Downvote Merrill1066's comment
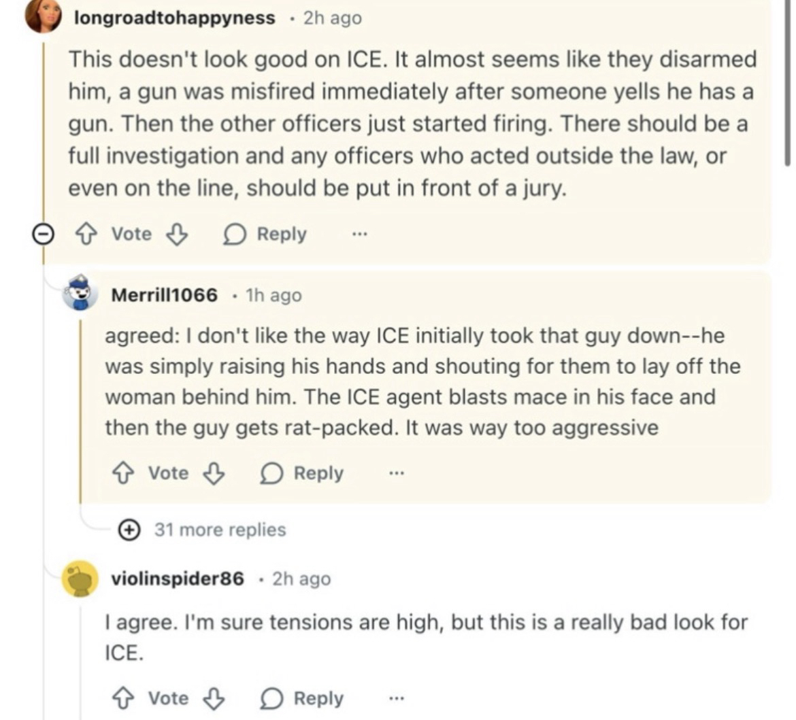Image resolution: width=796 pixels, height=720 pixels. point(214,473)
